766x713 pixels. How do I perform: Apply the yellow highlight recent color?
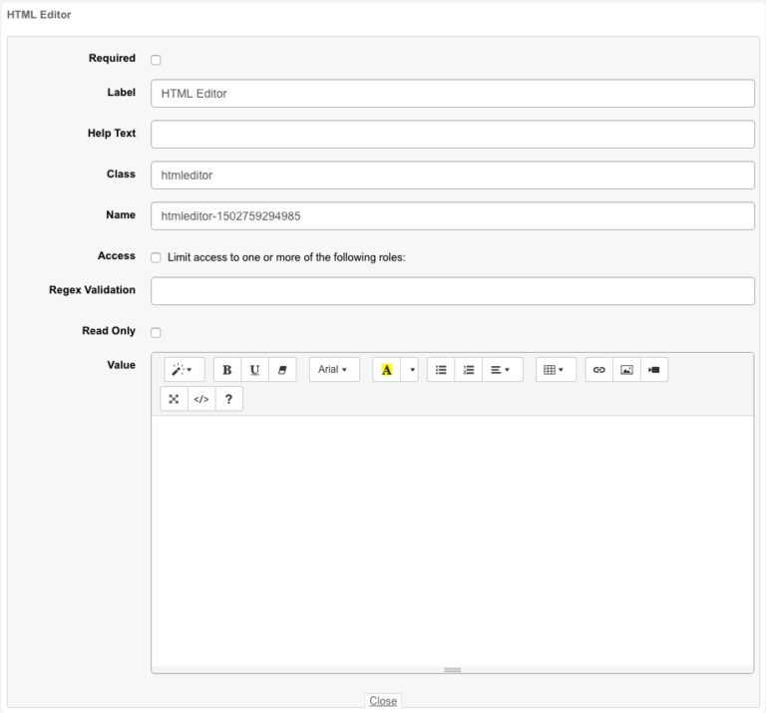tap(386, 370)
